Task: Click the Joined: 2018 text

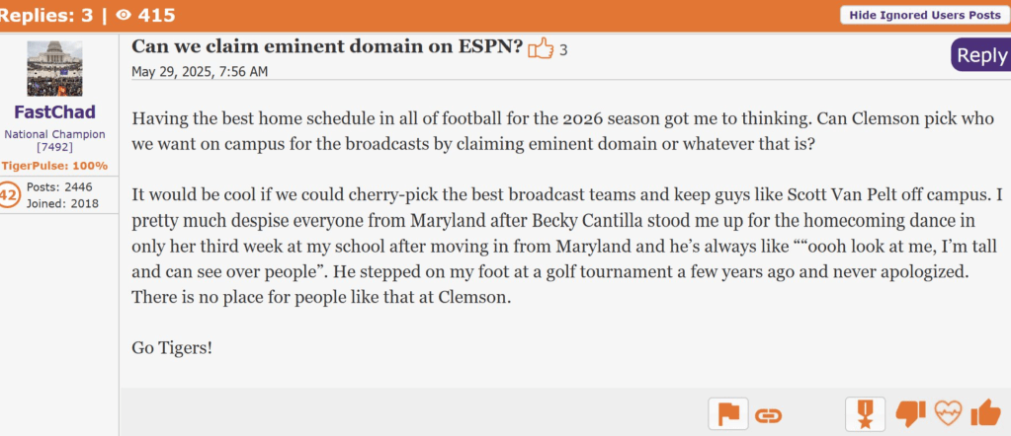Action: (x=60, y=203)
